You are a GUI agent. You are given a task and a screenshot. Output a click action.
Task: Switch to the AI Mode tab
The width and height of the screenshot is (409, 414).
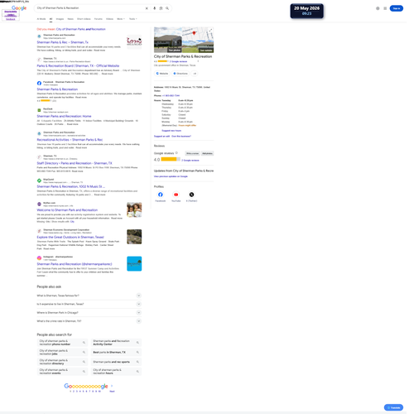[41, 19]
